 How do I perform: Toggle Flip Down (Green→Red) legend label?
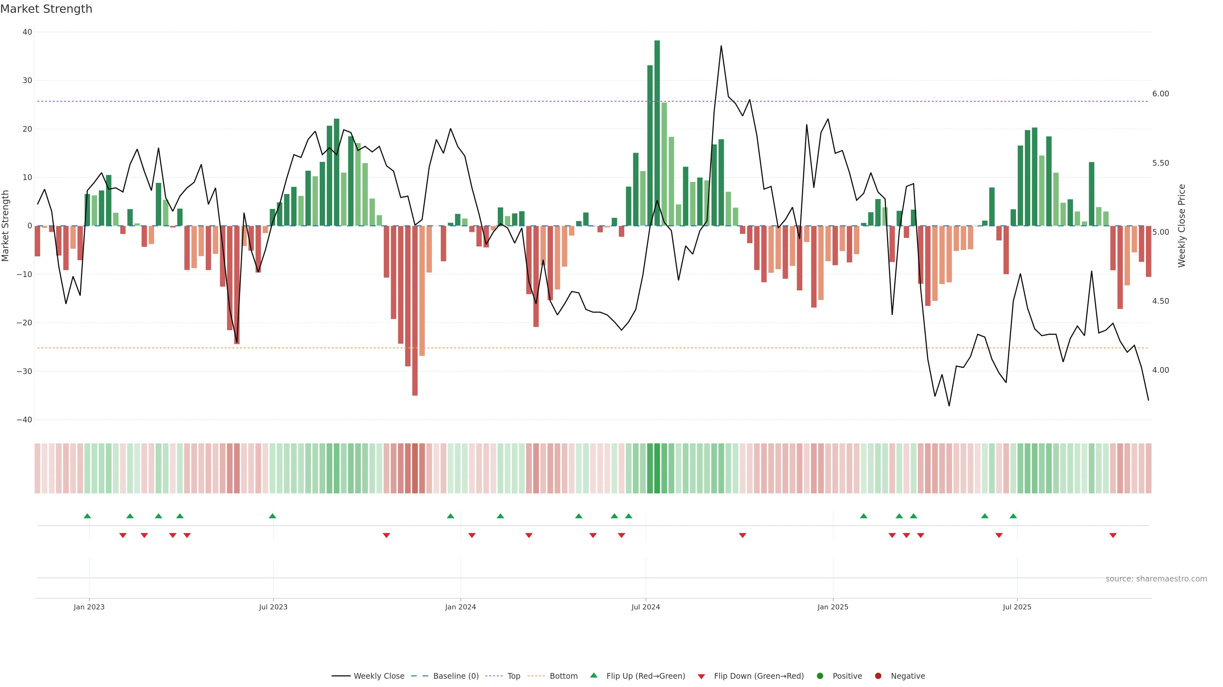(758, 676)
